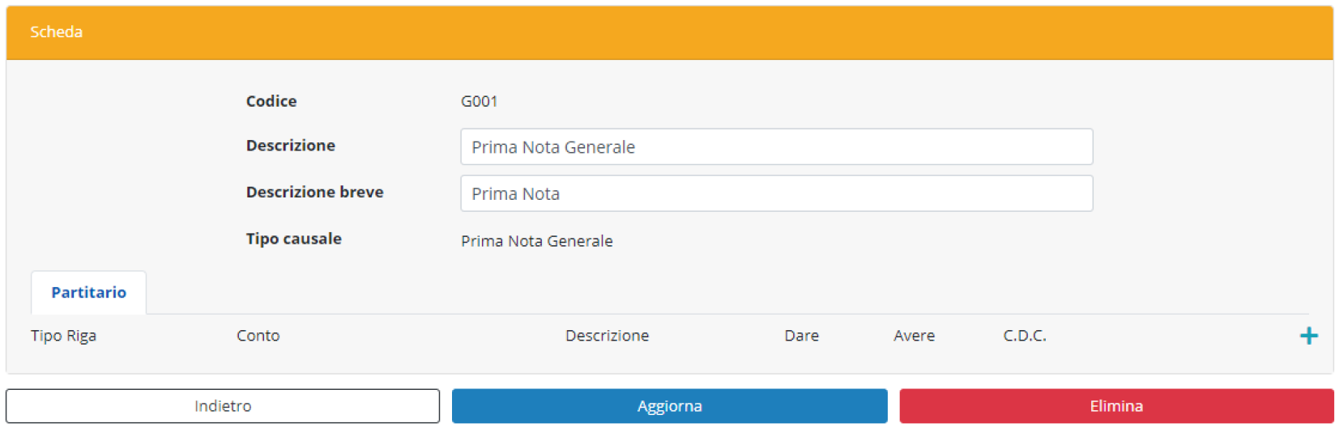Click the Scheda panel header title
The height and width of the screenshot is (432, 1339).
click(x=56, y=32)
